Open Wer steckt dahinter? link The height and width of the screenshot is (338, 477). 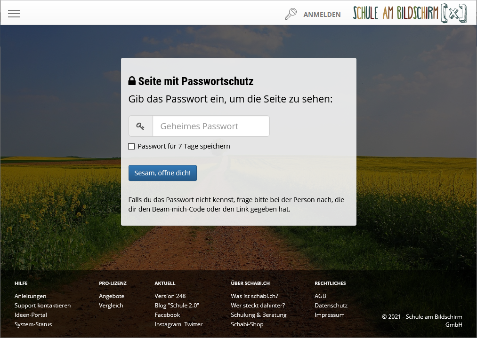(x=258, y=305)
